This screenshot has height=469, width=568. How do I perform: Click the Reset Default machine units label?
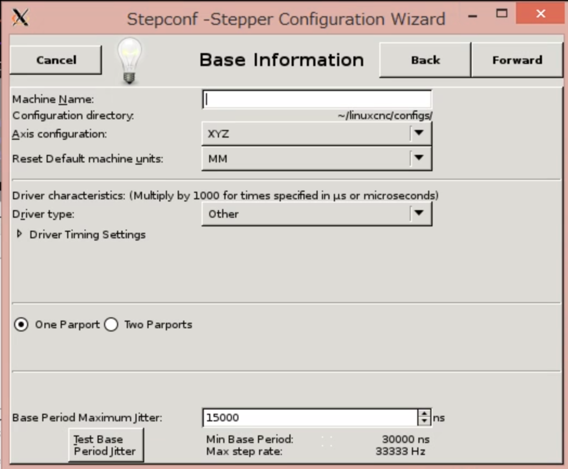tap(88, 159)
